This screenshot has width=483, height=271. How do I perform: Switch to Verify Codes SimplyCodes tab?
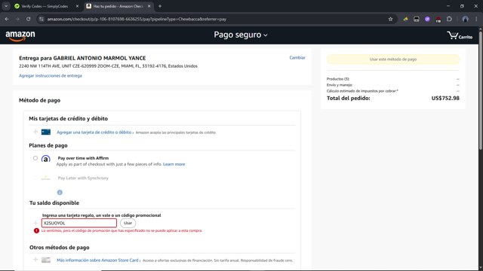pos(45,6)
